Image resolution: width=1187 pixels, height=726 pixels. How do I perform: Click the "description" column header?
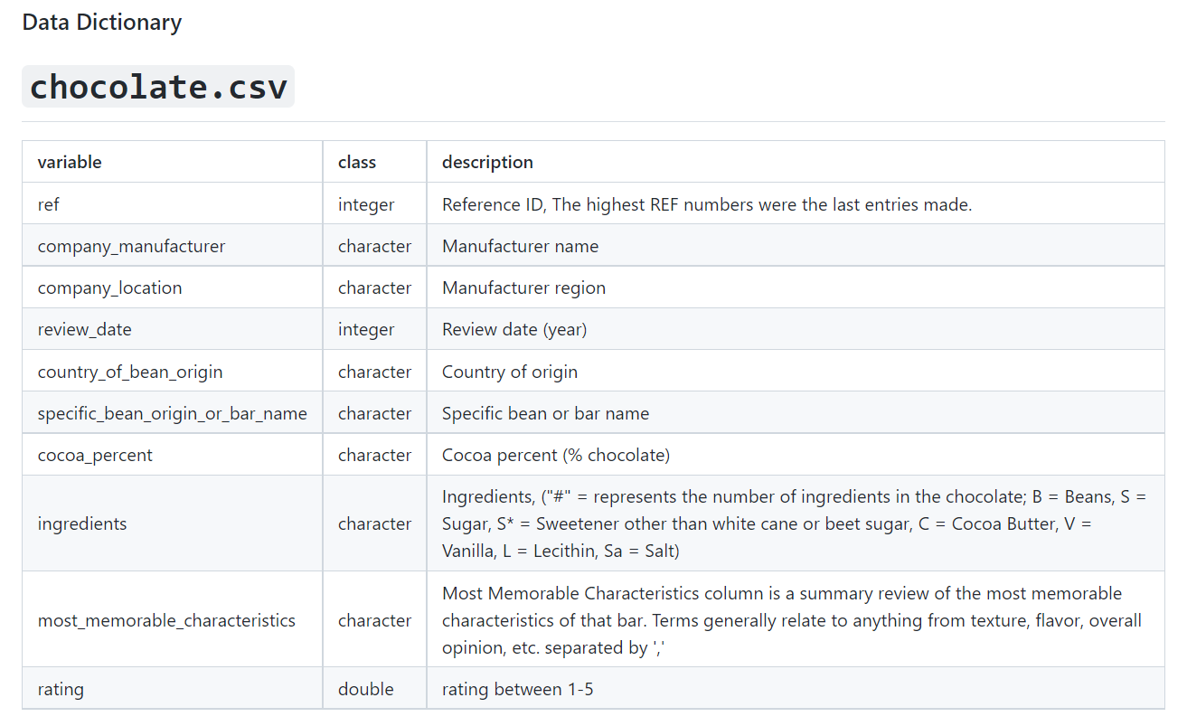[x=487, y=163]
